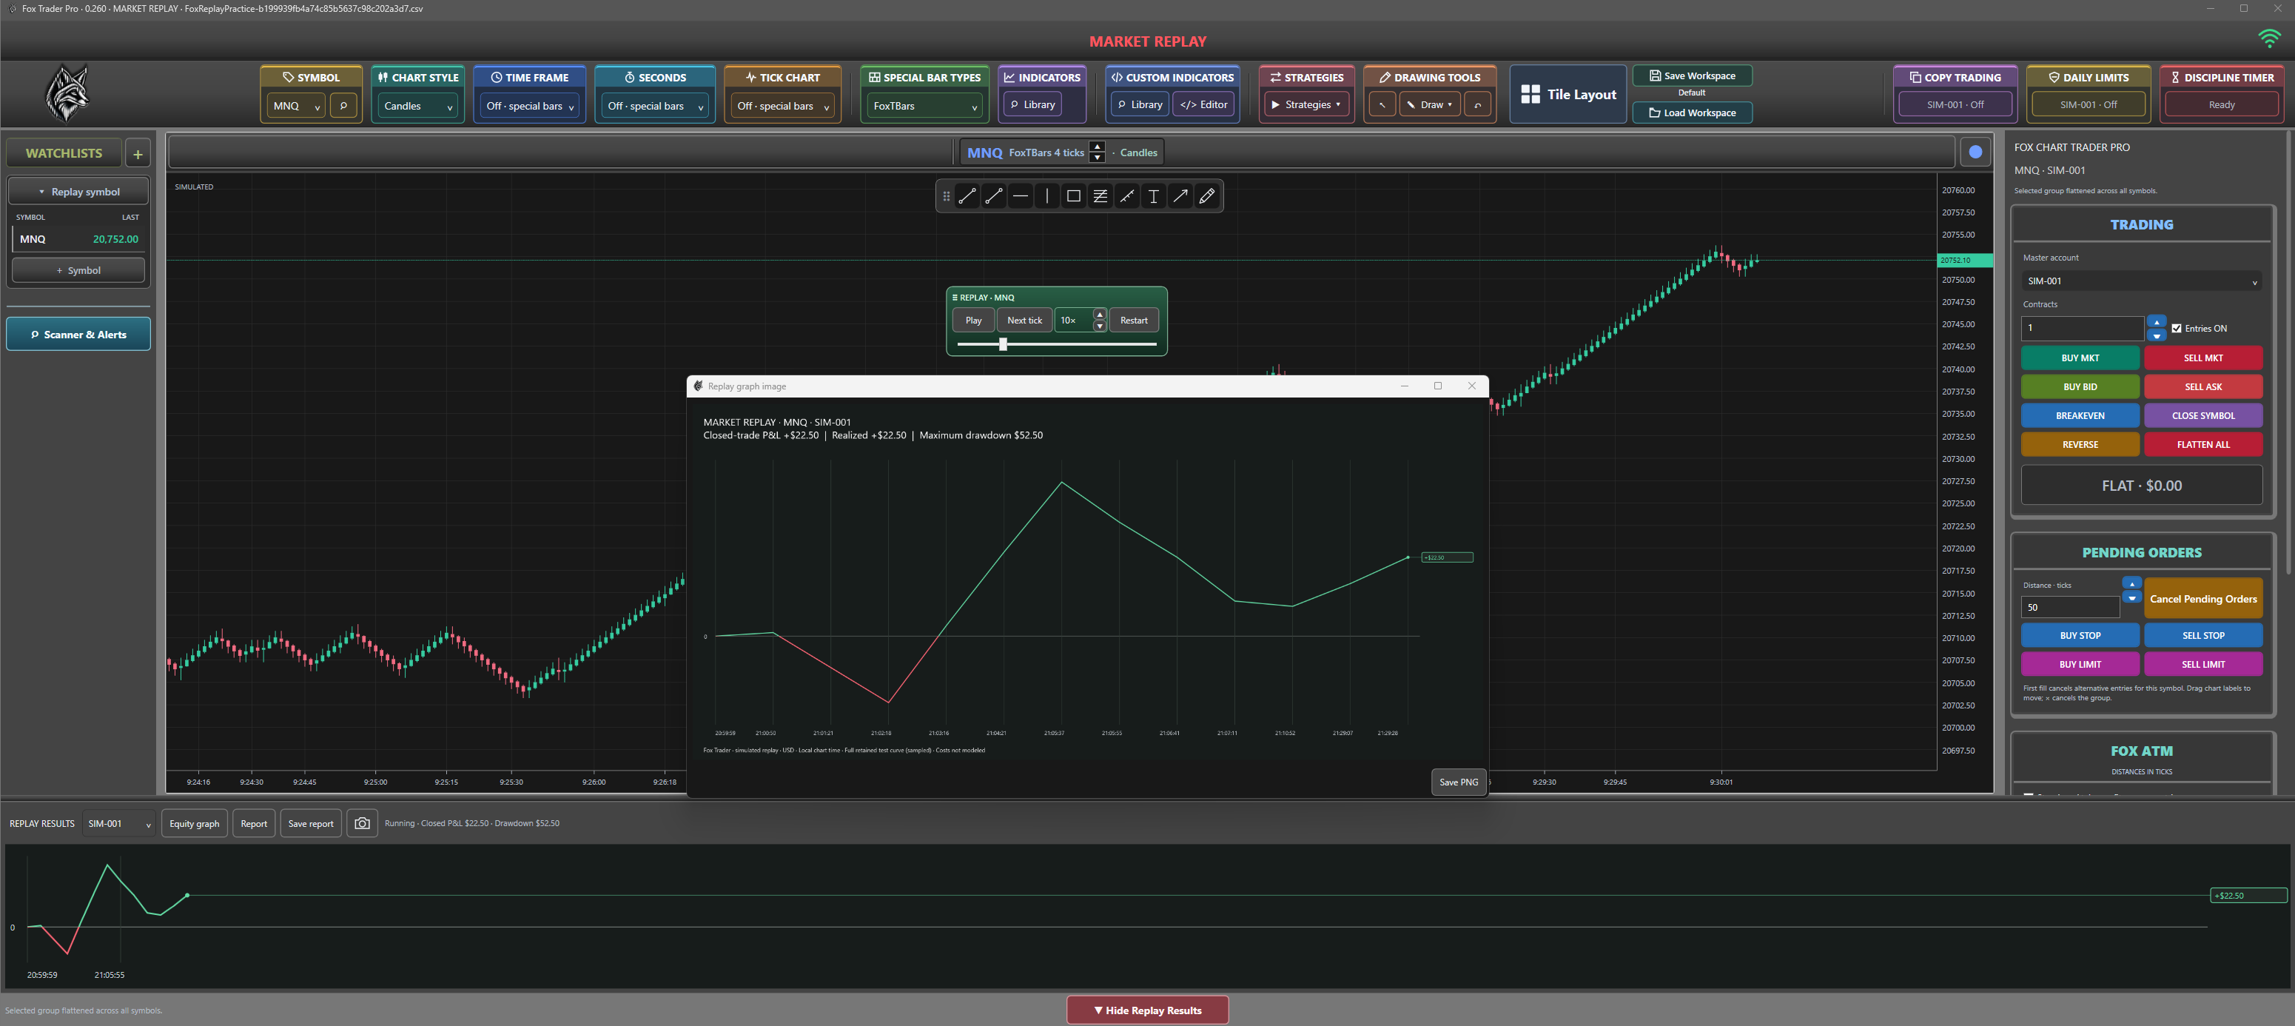Collapse the Replay symbol watchlist

click(78, 192)
